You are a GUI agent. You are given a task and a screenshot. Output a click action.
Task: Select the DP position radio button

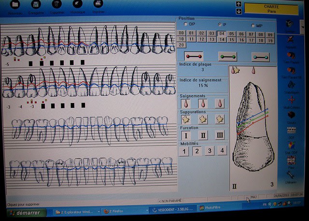click(185, 24)
